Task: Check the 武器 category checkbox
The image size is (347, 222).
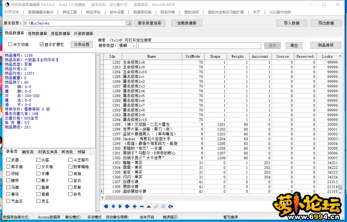Action: (8, 160)
